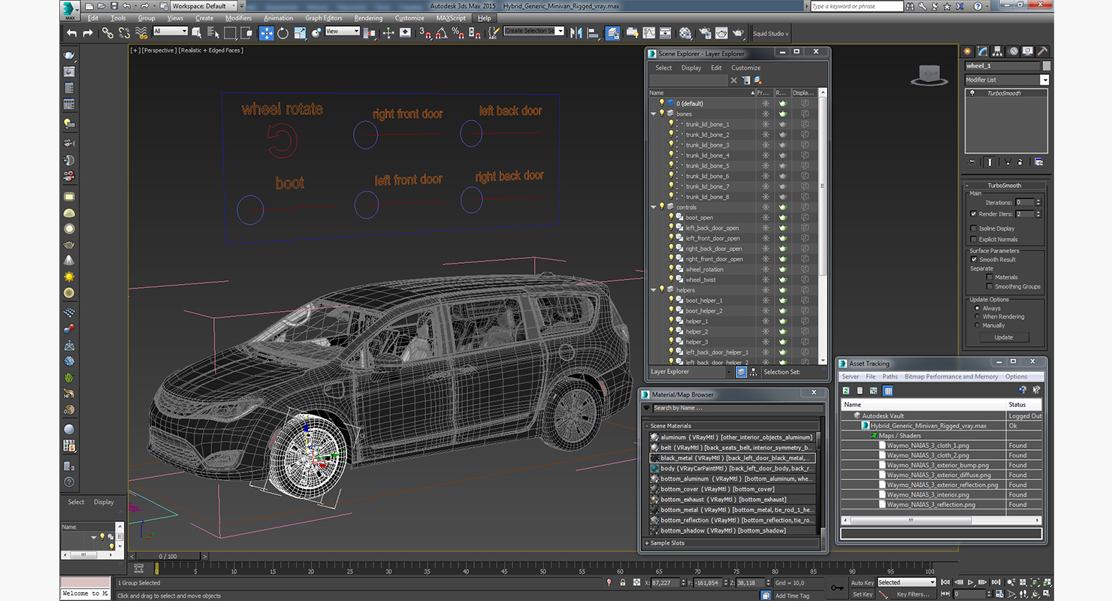Viewport: 1112px width, 601px height.
Task: Click the Mirror tool icon
Action: (576, 33)
